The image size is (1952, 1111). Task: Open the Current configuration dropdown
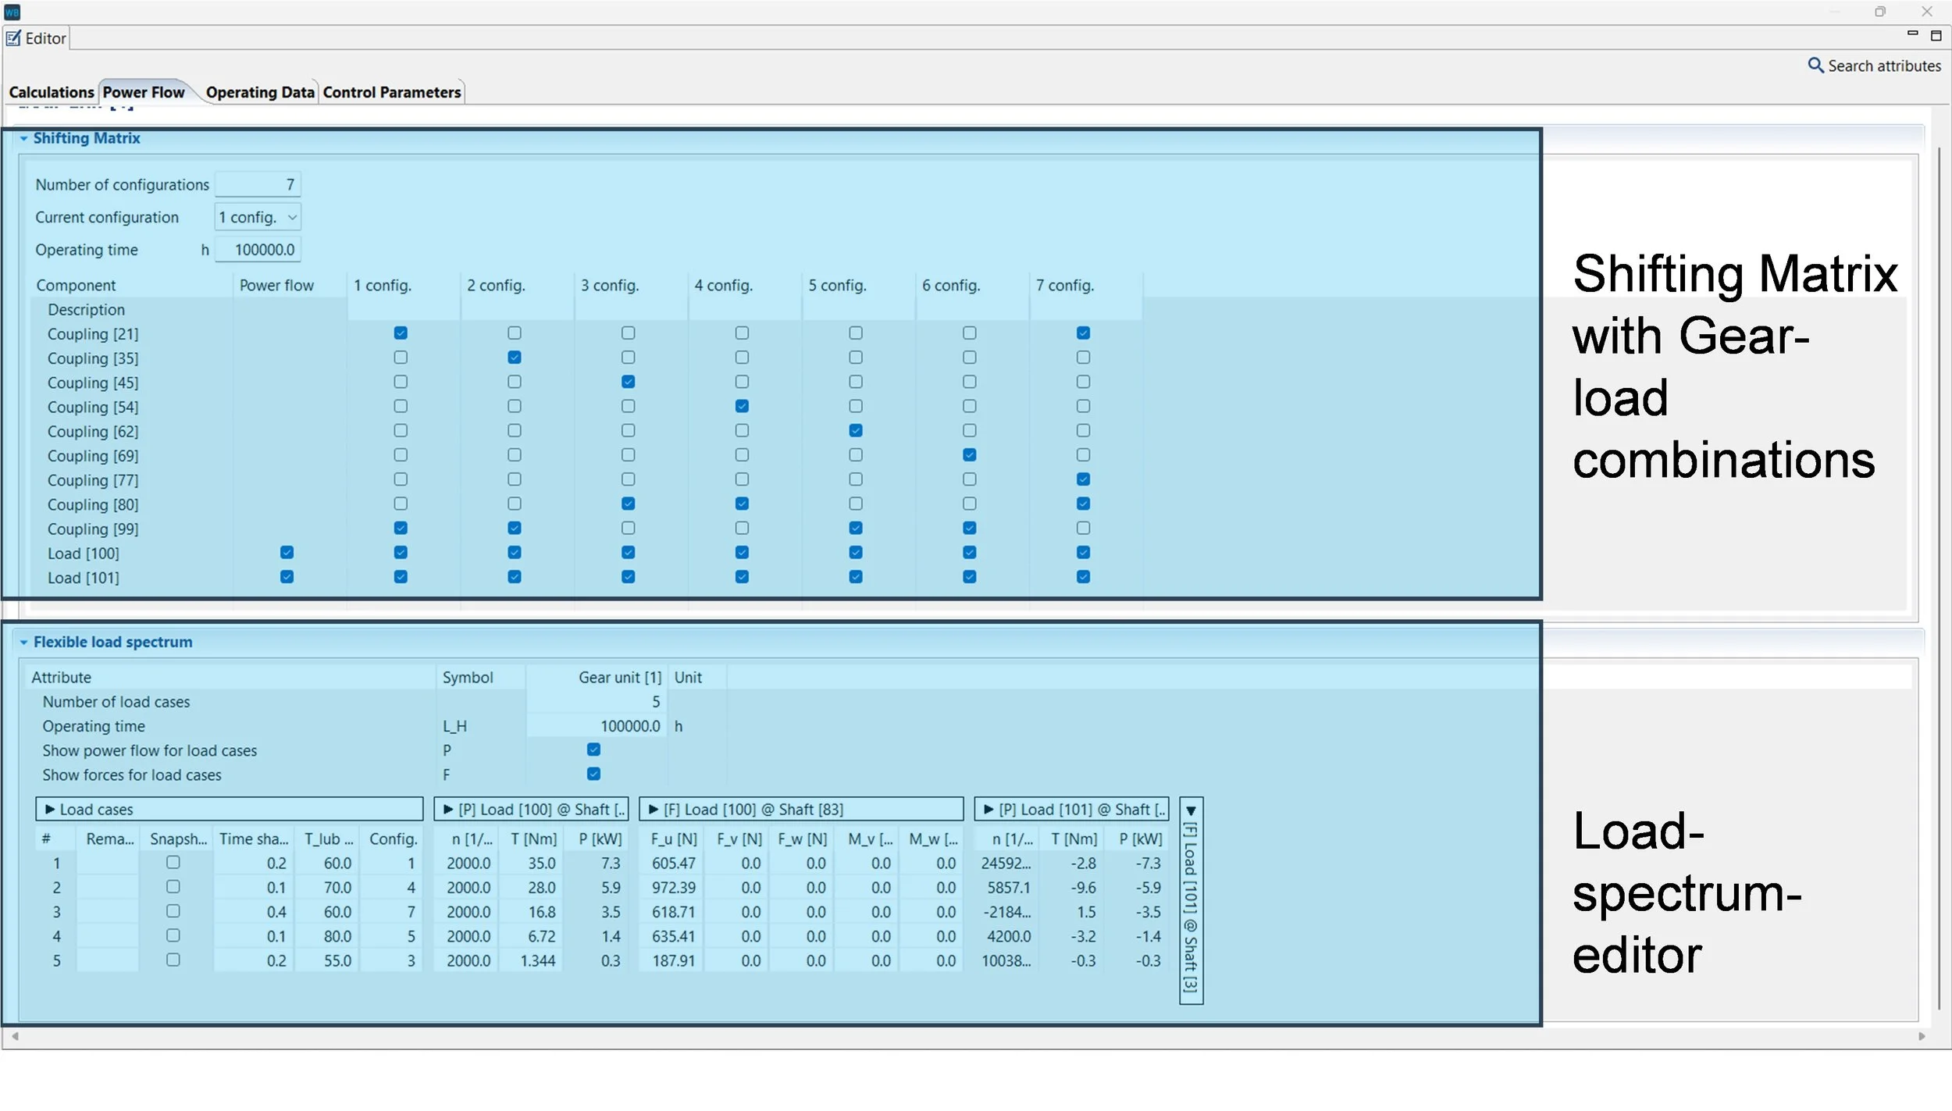[292, 218]
